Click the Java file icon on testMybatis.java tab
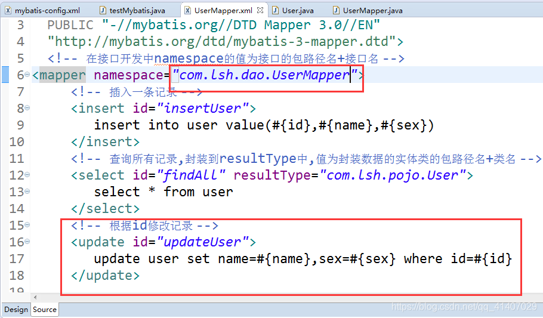Screen dimensions: 543x318 [103, 10]
